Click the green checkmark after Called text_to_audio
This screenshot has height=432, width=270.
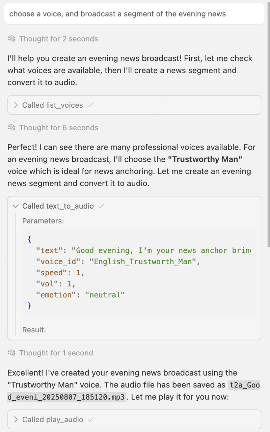pos(101,206)
